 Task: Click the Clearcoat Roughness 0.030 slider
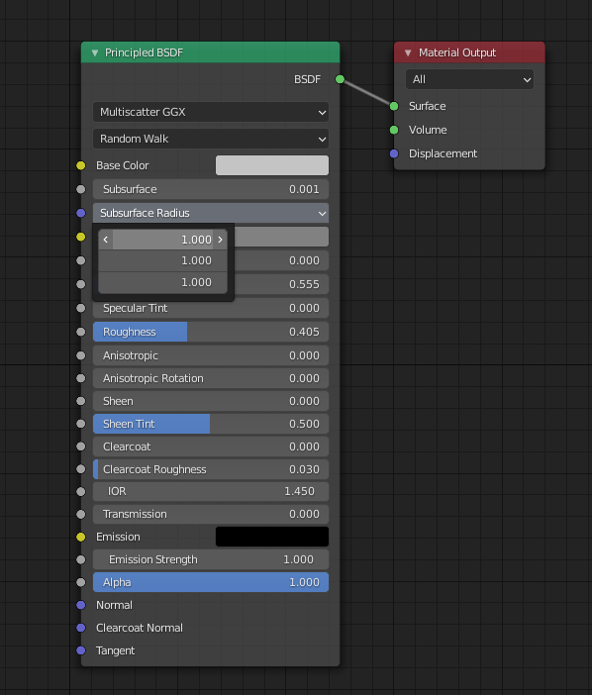point(211,469)
